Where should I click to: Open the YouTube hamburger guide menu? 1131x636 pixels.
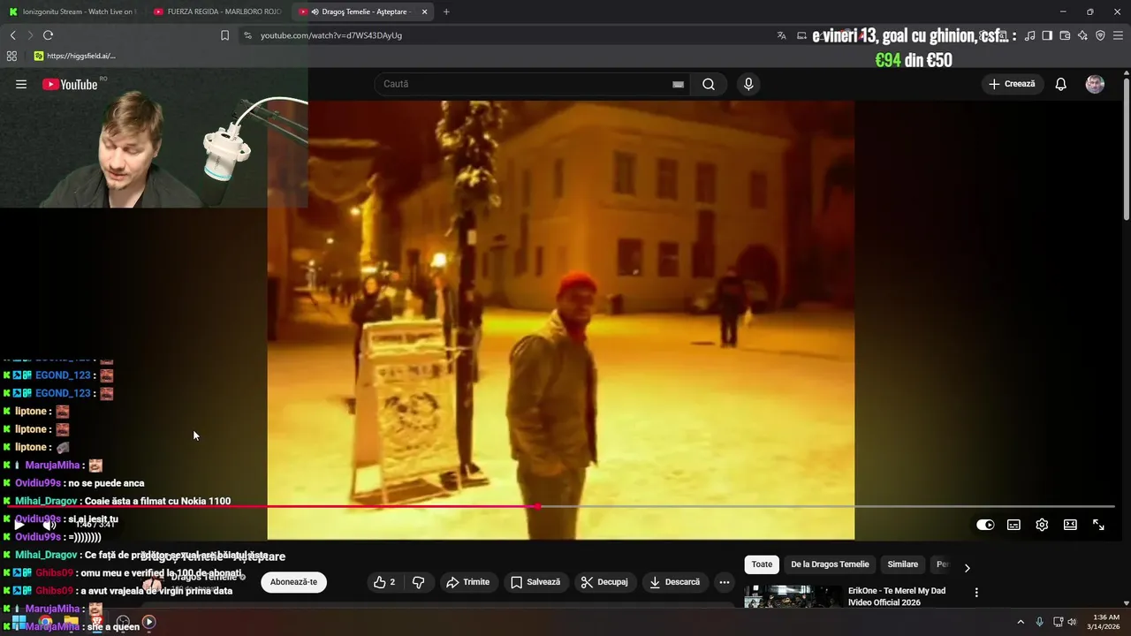pyautogui.click(x=21, y=84)
